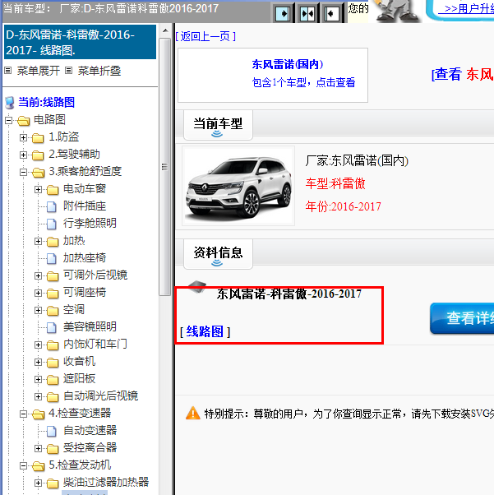494x495 pixels.
Task: Click the 附件插座 page icon
Action: point(52,206)
